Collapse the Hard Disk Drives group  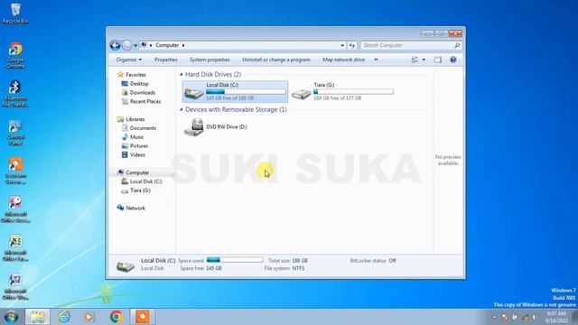click(x=181, y=74)
